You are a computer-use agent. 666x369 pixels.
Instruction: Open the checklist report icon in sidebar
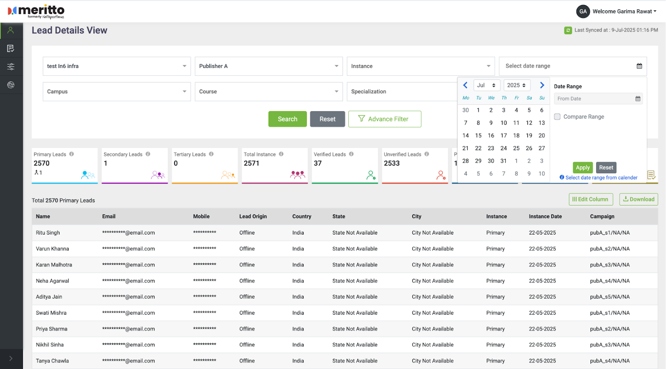11,49
